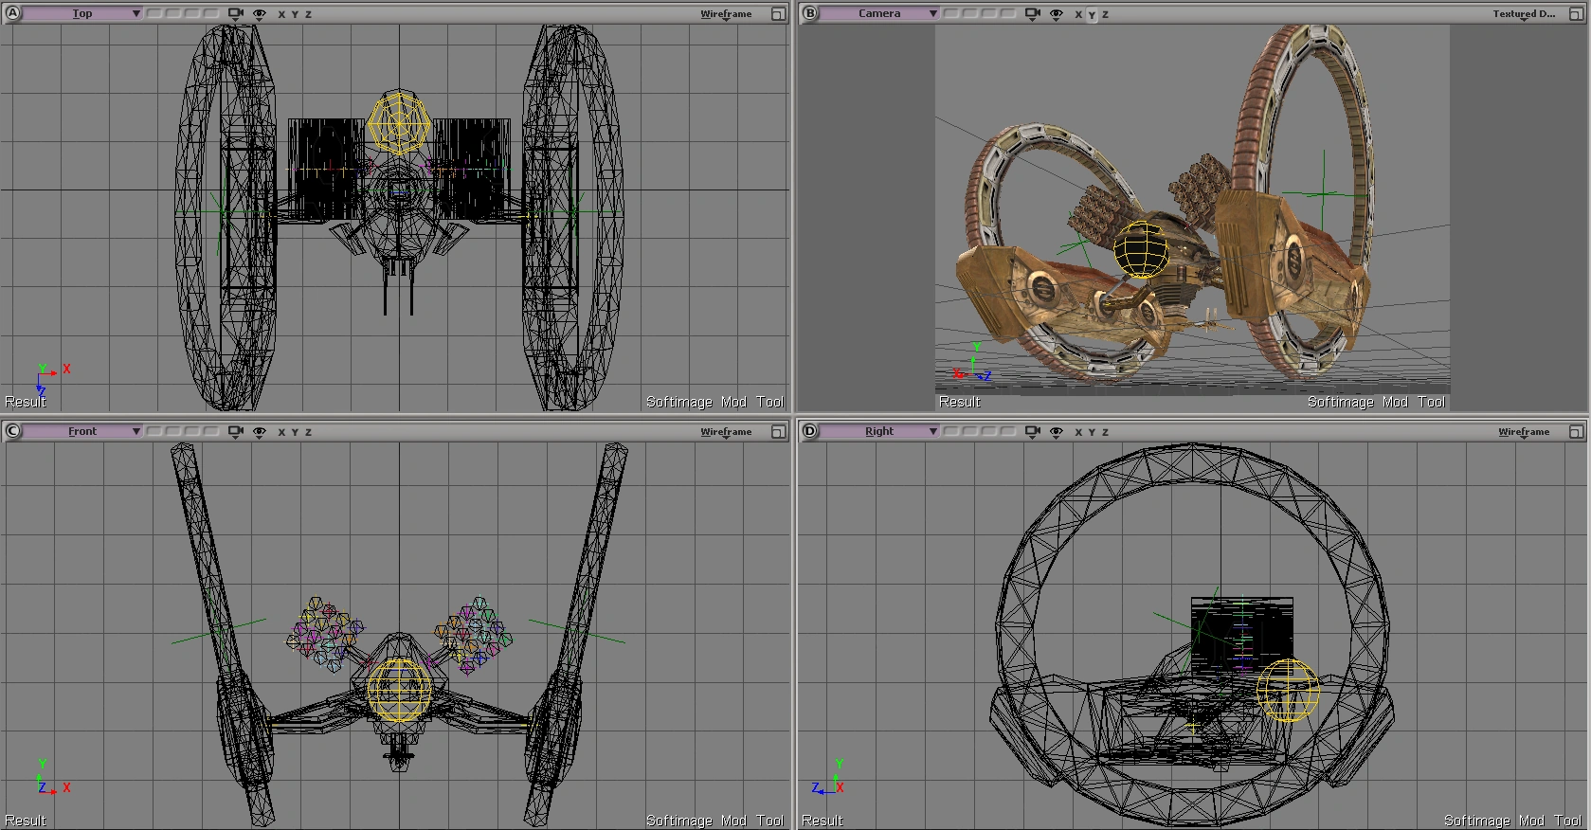Open the eye show menu in Top viewport
The image size is (1591, 830).
(x=260, y=14)
